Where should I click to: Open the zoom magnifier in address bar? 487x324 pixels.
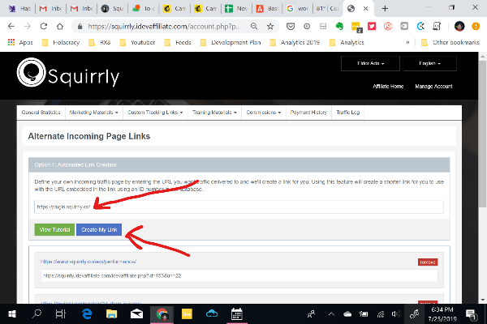tap(254, 27)
